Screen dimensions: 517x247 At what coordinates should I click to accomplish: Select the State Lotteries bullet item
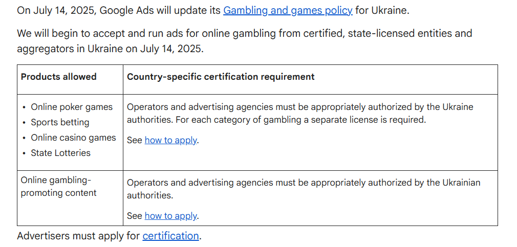61,153
